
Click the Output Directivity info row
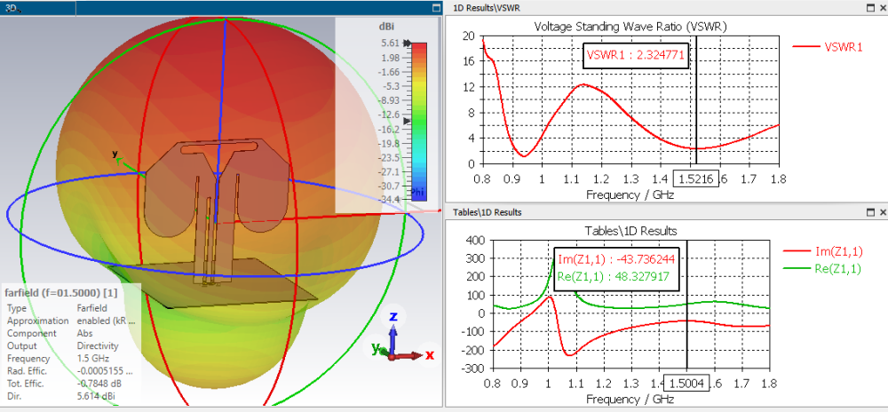pyautogui.click(x=62, y=345)
